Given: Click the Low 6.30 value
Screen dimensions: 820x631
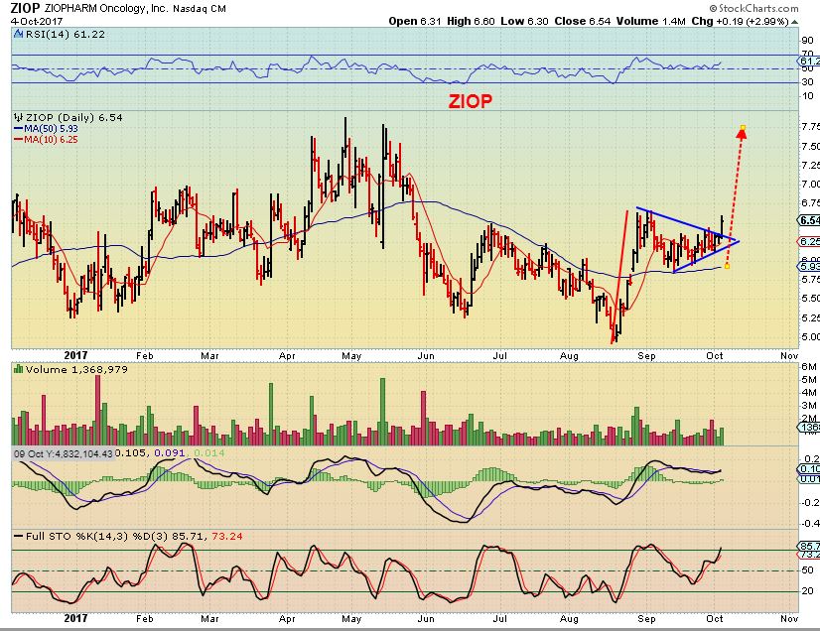Looking at the screenshot, I should point(524,22).
